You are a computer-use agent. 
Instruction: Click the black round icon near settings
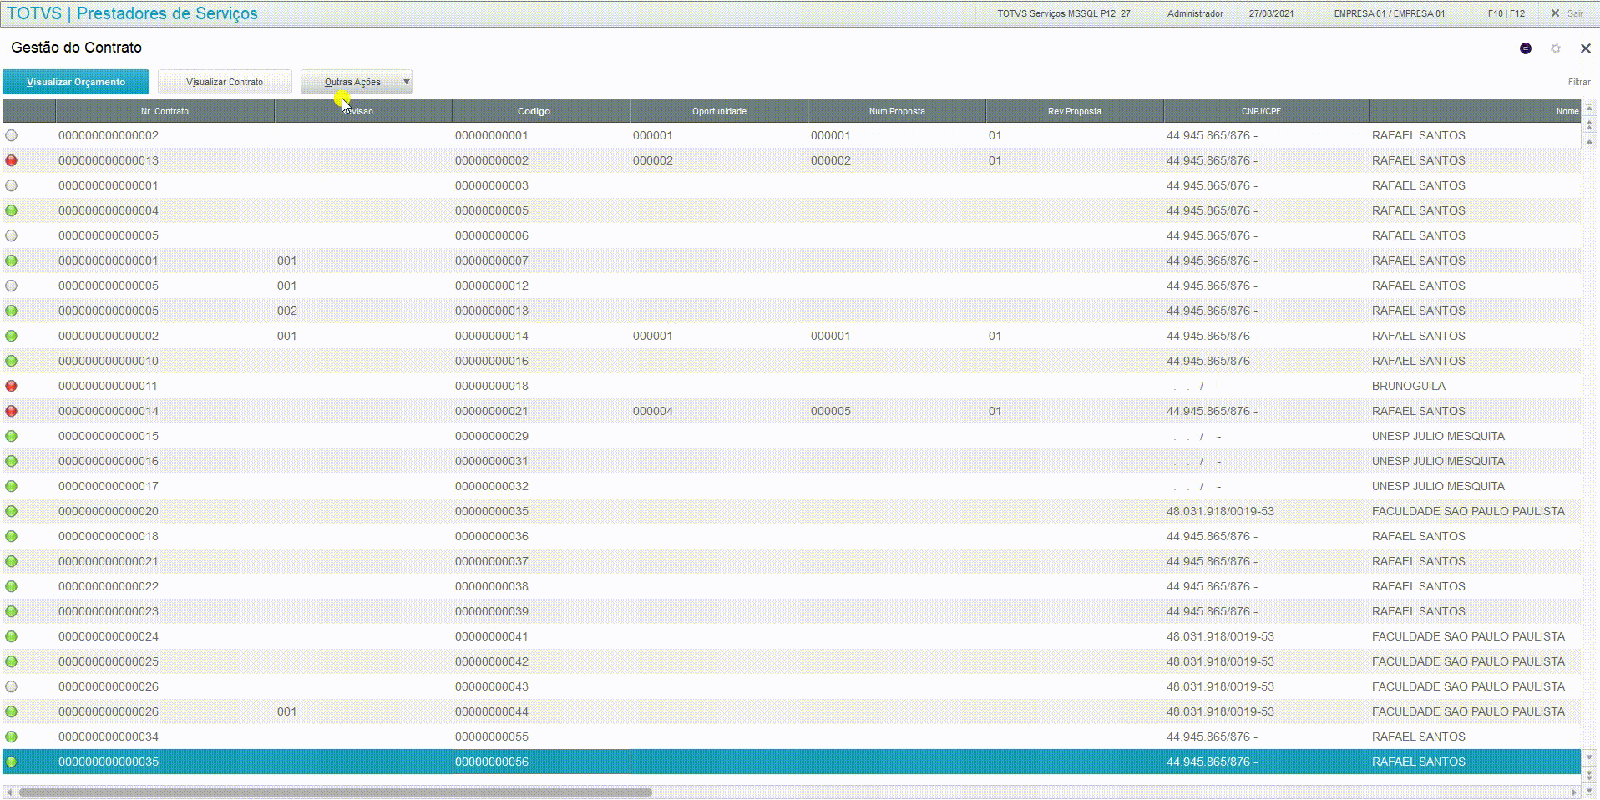coord(1526,48)
